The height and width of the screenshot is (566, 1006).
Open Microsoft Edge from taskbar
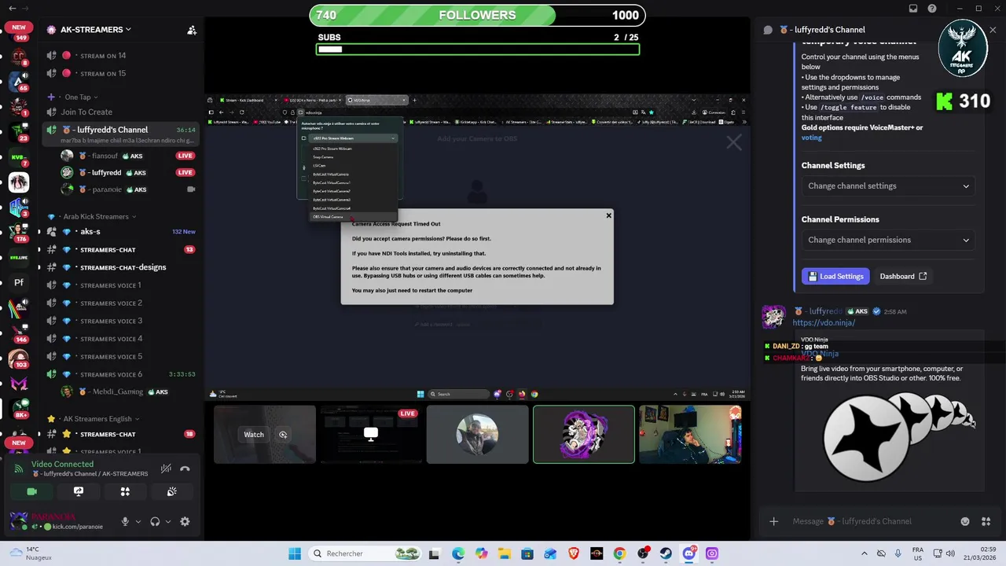pyautogui.click(x=458, y=553)
